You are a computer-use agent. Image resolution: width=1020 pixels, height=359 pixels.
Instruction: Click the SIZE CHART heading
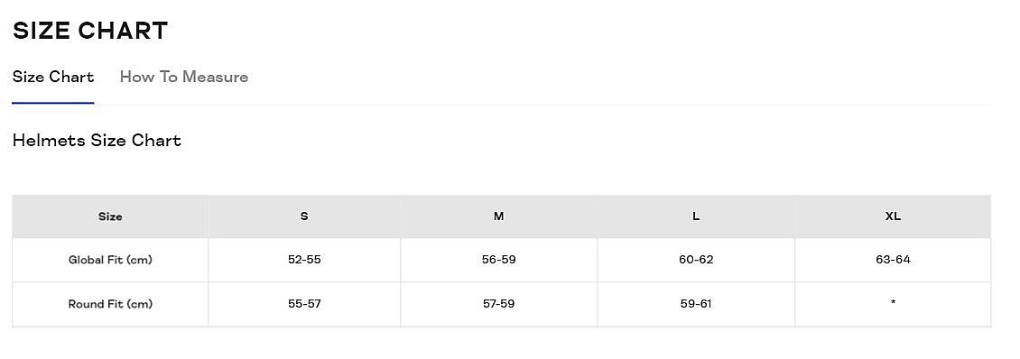click(x=90, y=31)
